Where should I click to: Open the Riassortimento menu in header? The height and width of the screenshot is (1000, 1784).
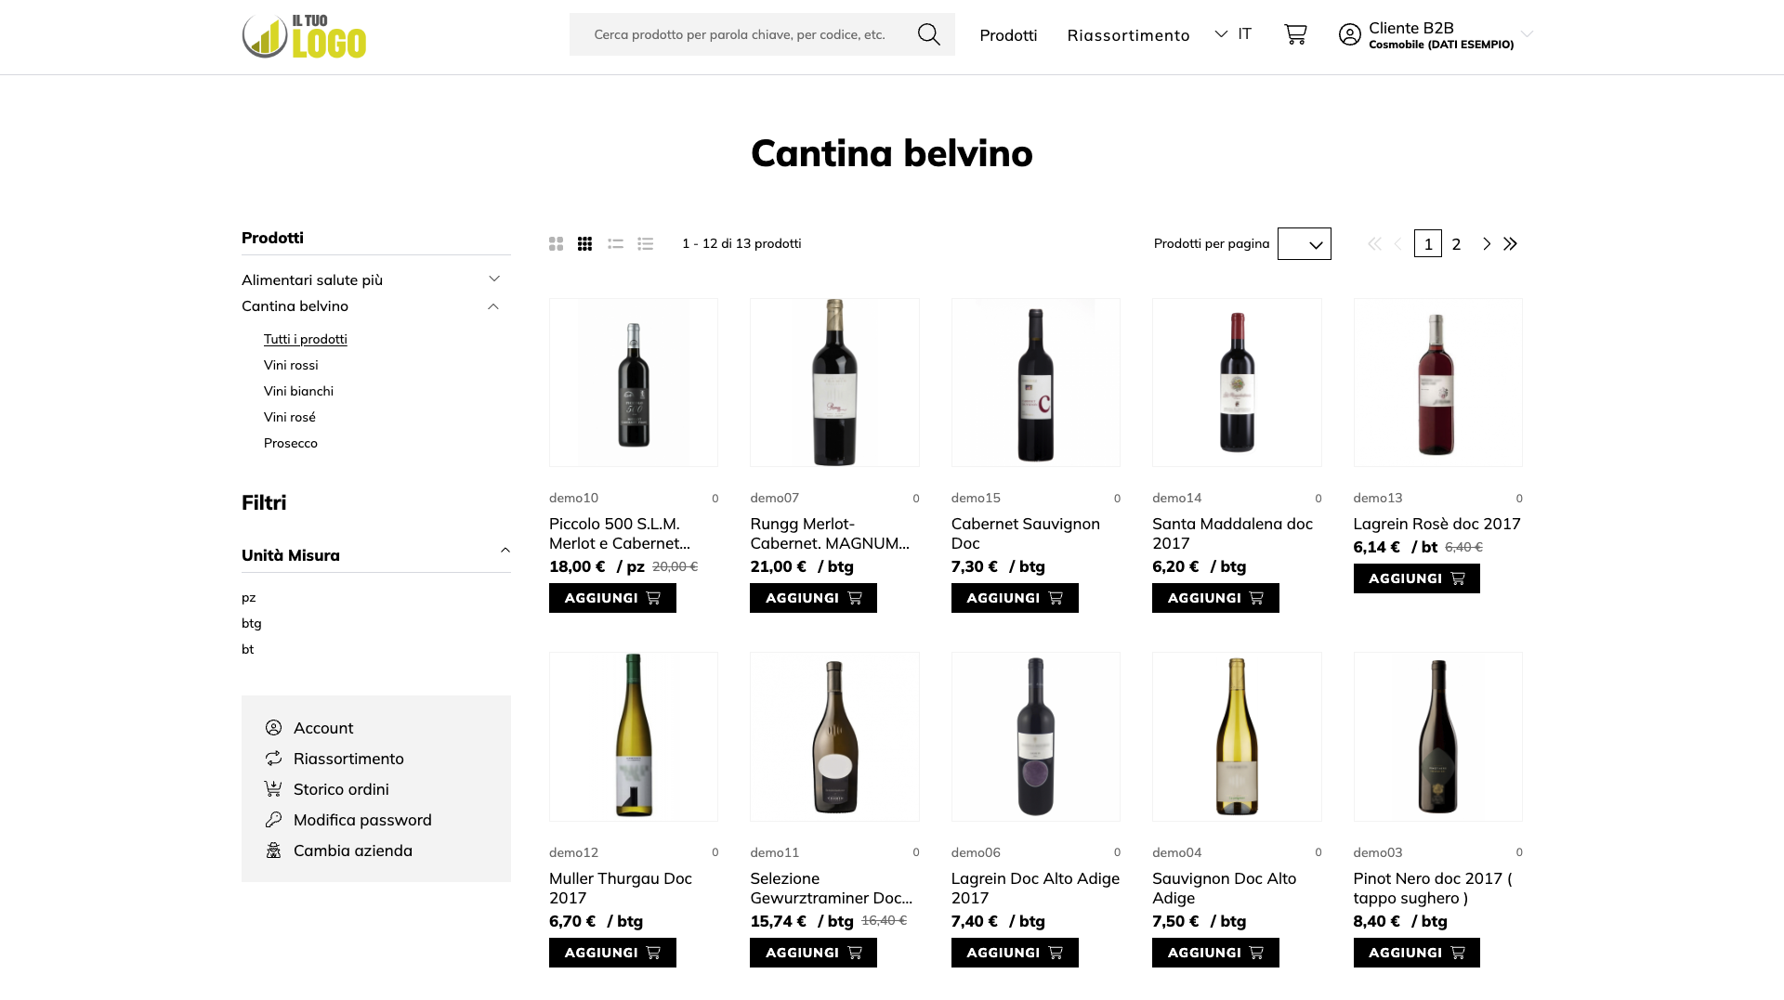pos(1128,35)
